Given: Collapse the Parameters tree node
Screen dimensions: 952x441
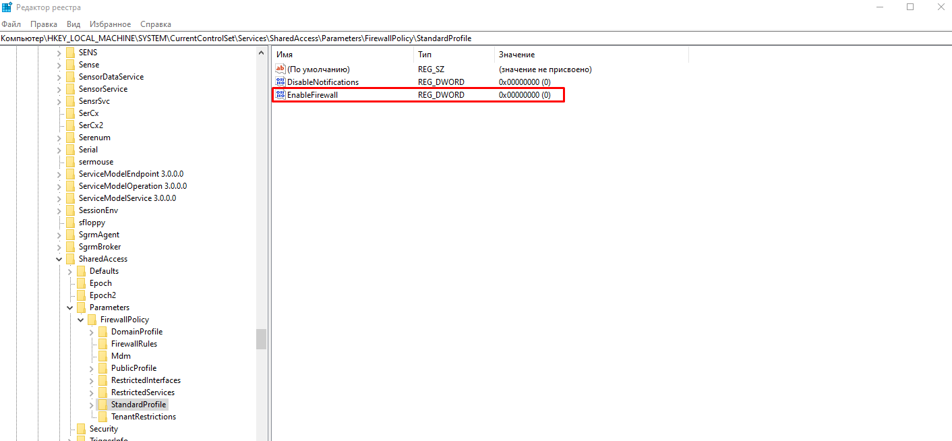Looking at the screenshot, I should (x=70, y=307).
